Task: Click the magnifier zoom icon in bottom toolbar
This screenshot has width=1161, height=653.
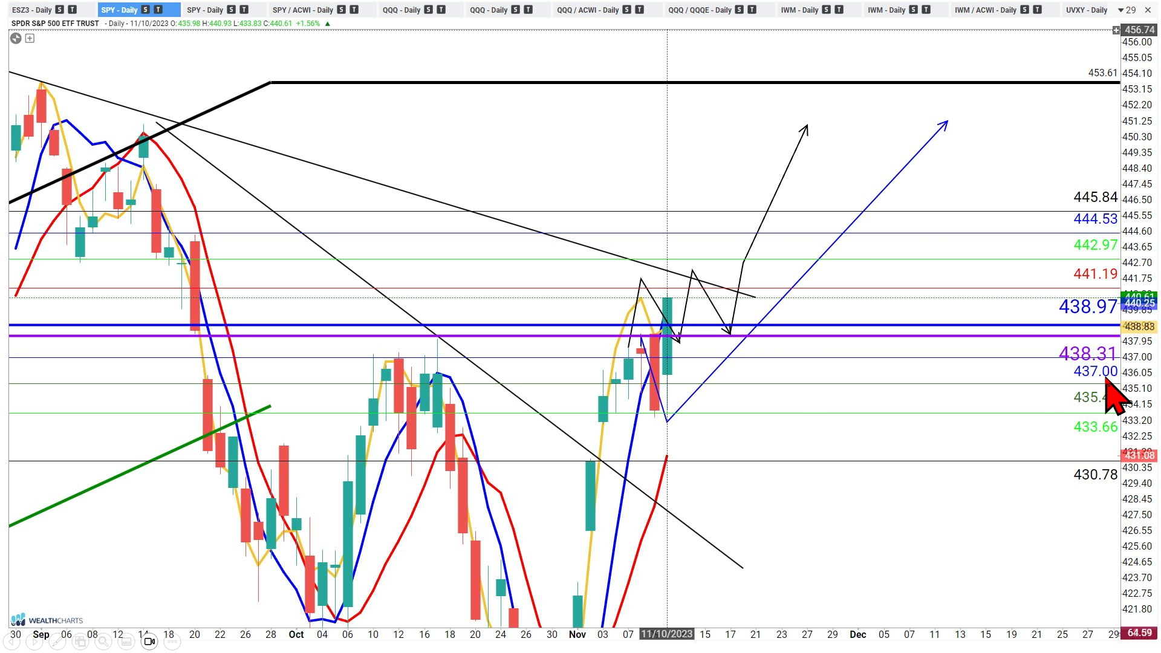Action: (x=103, y=642)
